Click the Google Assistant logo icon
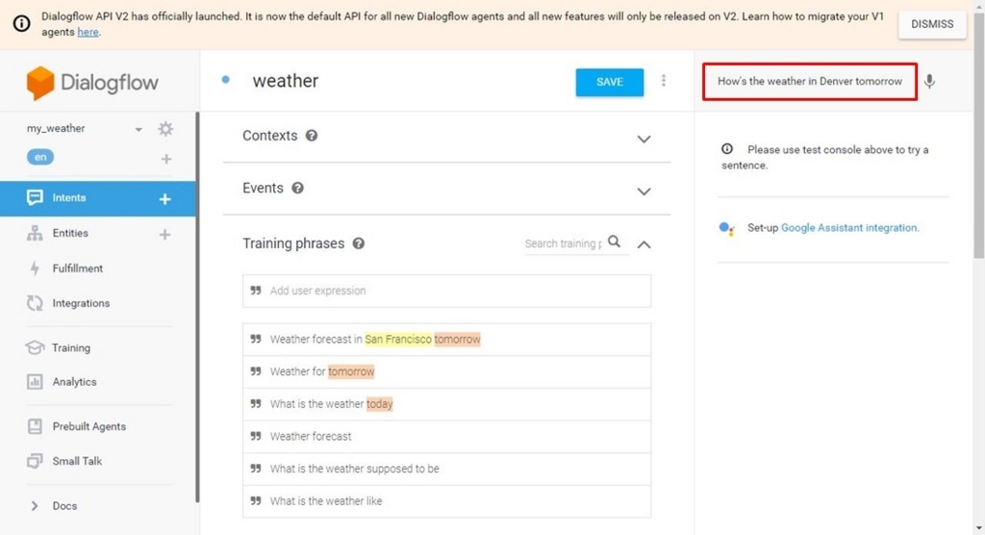Image resolution: width=985 pixels, height=535 pixels. (727, 228)
